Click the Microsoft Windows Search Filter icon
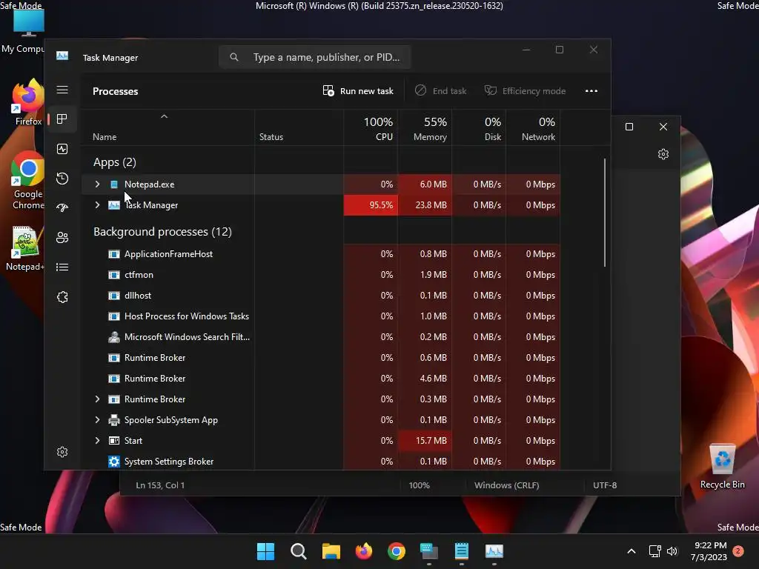The image size is (759, 569). click(113, 337)
